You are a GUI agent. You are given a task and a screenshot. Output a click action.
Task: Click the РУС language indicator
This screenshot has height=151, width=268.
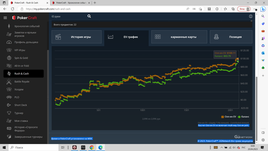[x=243, y=148]
